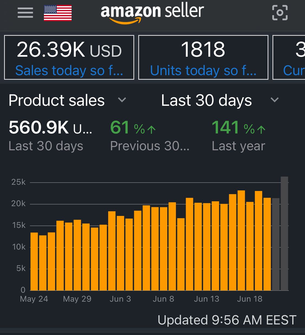Open the Units today so far card
The image size is (305, 335).
[x=203, y=58]
